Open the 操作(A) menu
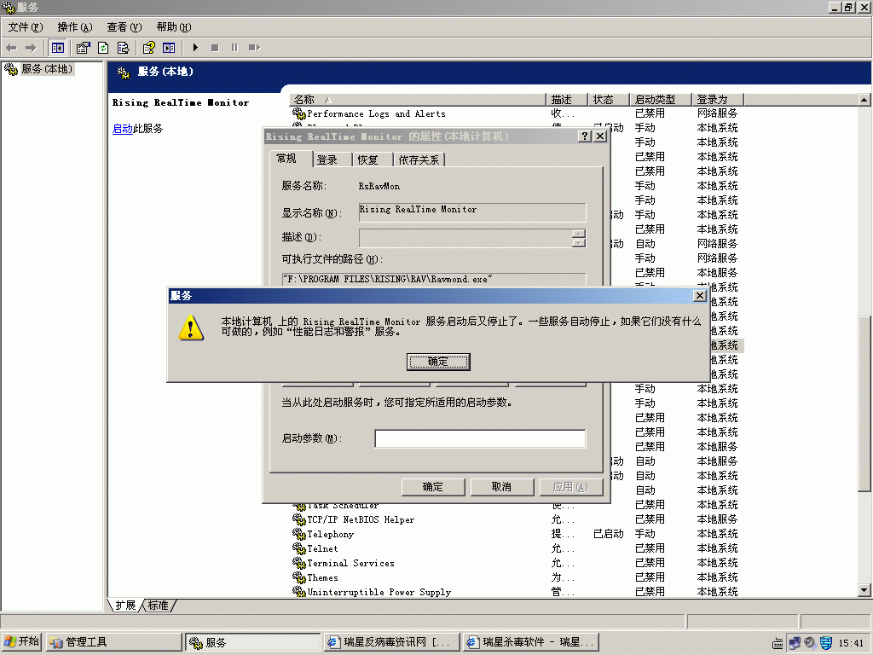The height and width of the screenshot is (655, 873). pos(75,27)
